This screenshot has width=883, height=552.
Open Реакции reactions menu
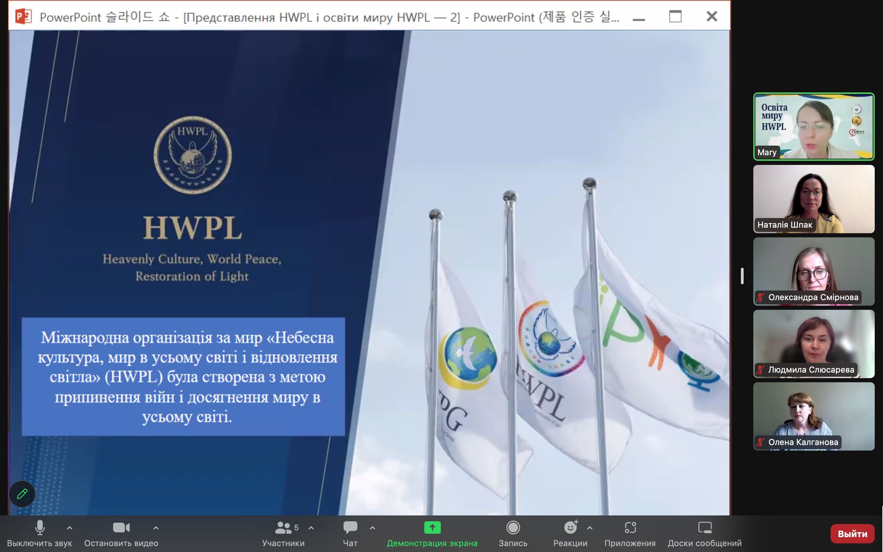tap(570, 533)
